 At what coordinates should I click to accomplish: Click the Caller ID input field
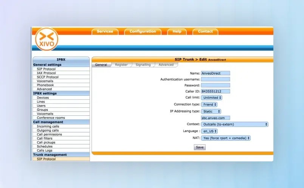pos(215,91)
